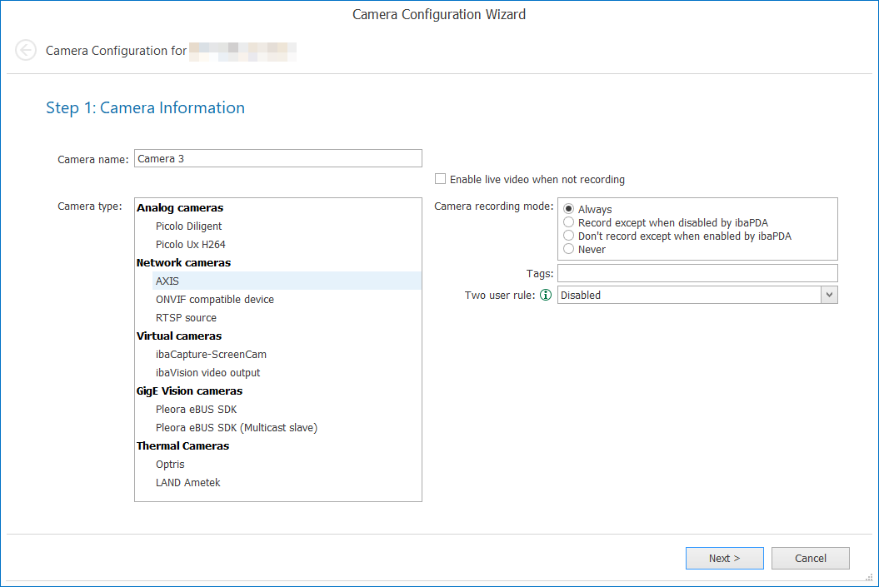This screenshot has height=587, width=879.
Task: Click the Virtual cameras group header
Action: point(179,336)
